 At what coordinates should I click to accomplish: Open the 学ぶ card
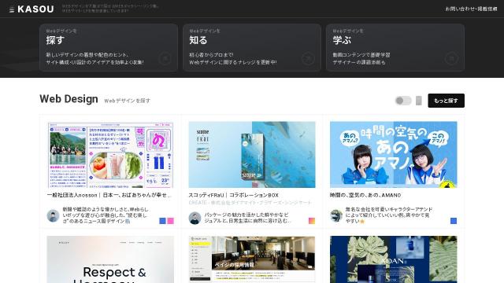(x=395, y=47)
